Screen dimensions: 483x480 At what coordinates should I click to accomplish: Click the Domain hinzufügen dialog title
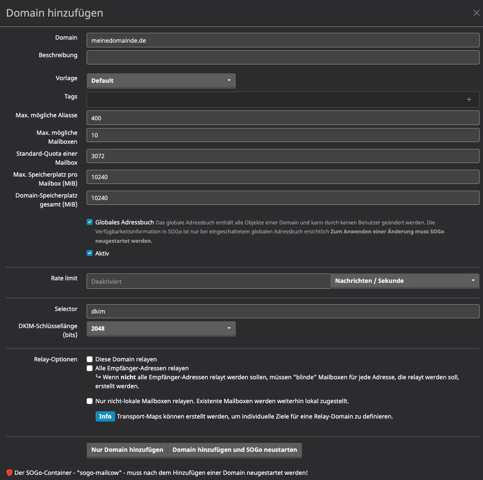point(55,13)
